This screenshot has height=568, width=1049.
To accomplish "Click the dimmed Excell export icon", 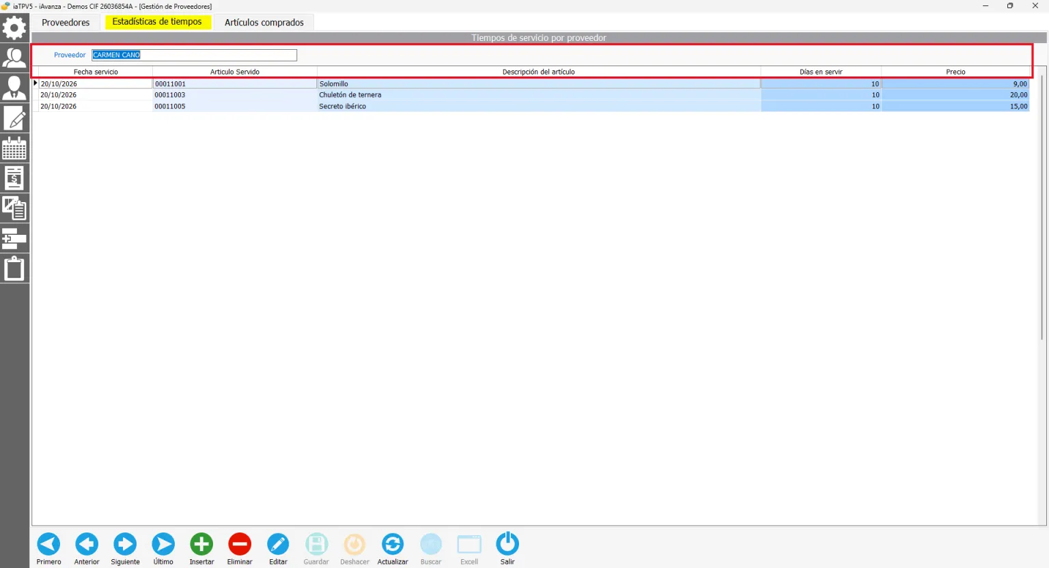I will coord(469,549).
